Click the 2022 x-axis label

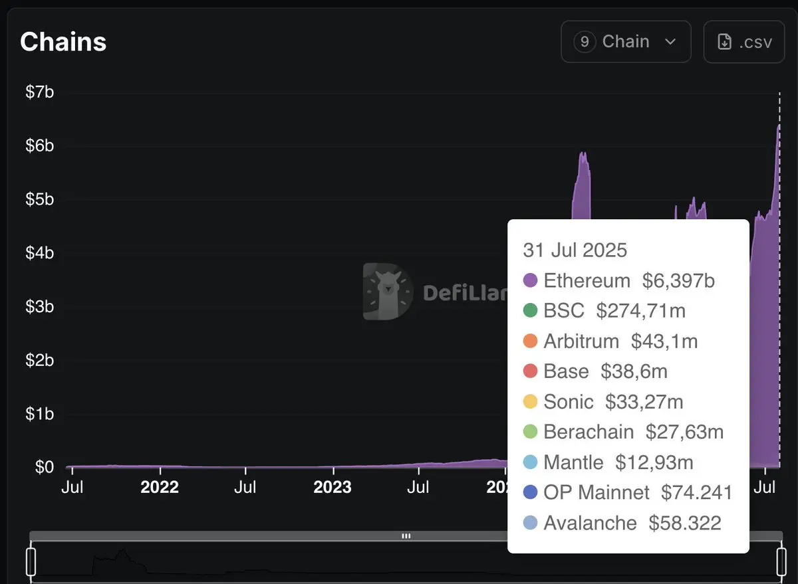[x=160, y=487]
